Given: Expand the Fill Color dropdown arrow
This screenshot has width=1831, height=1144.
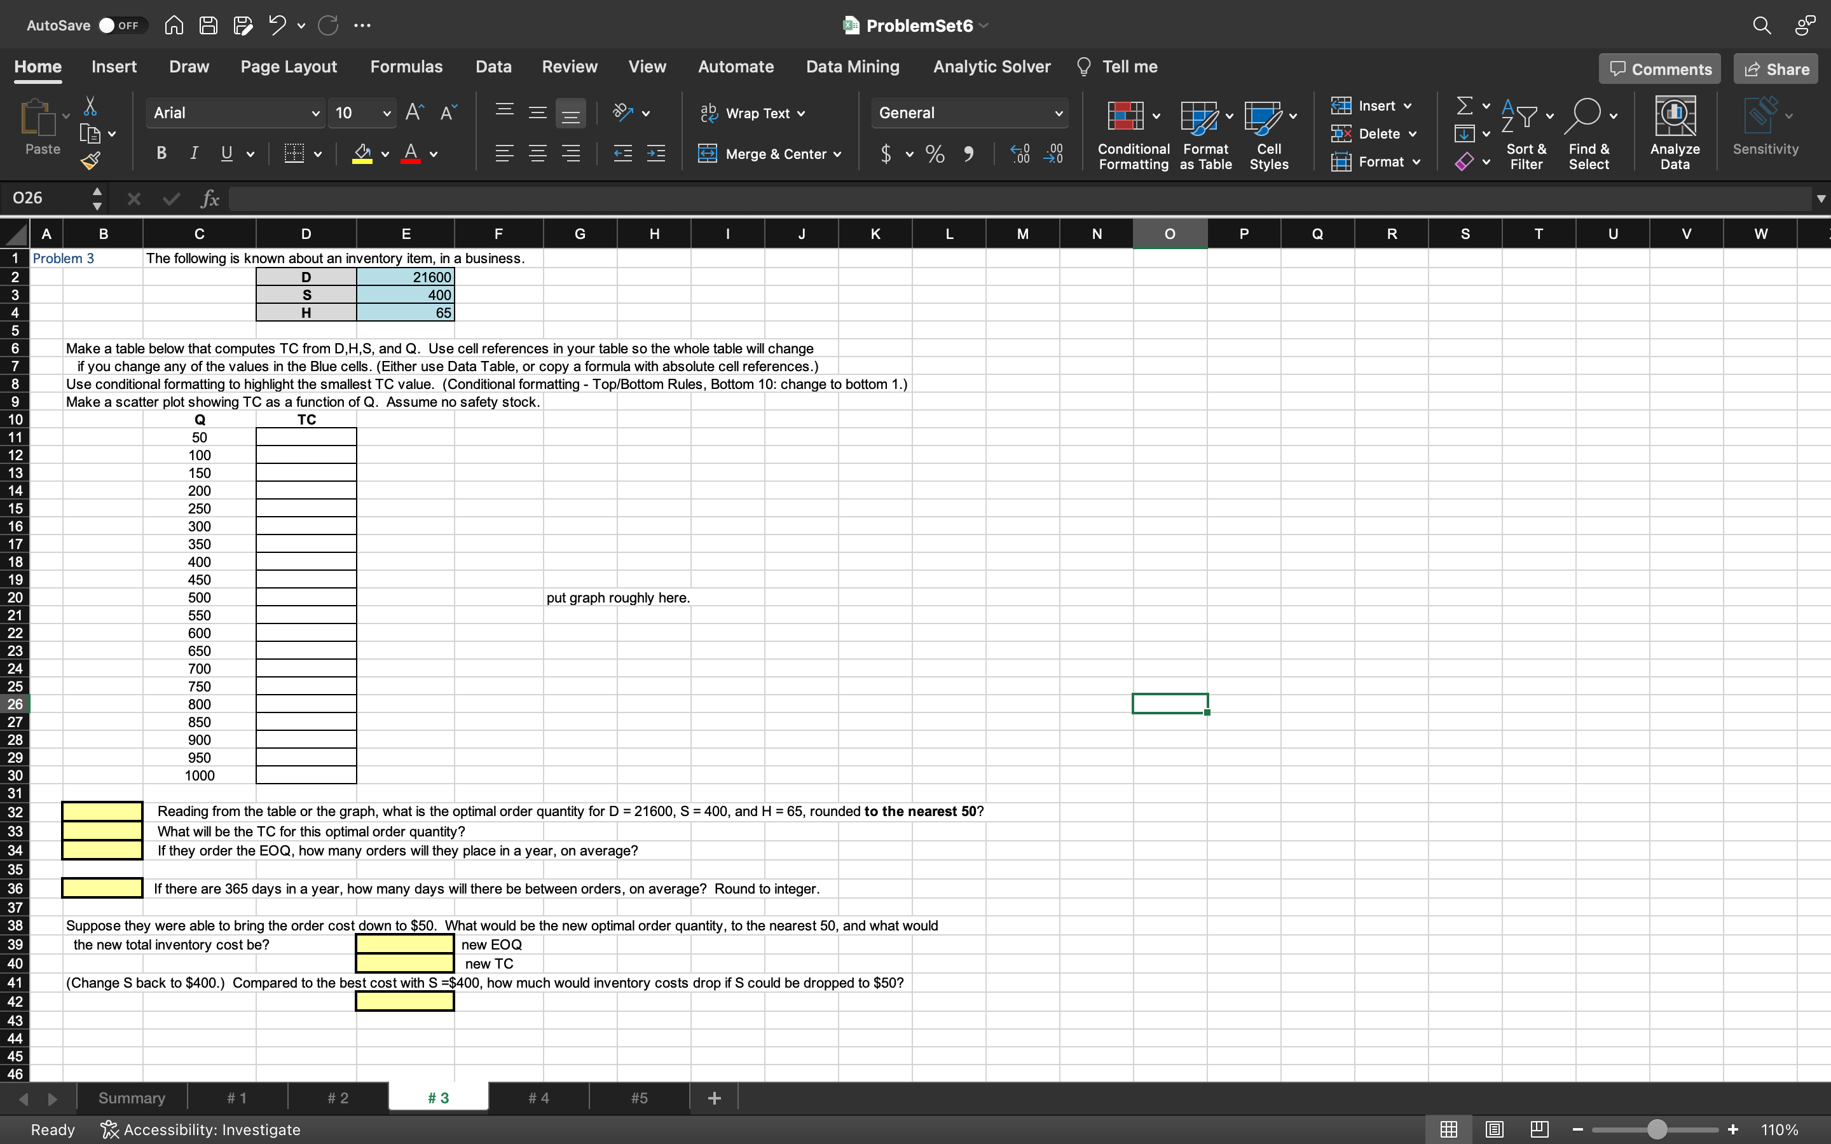Looking at the screenshot, I should (385, 154).
